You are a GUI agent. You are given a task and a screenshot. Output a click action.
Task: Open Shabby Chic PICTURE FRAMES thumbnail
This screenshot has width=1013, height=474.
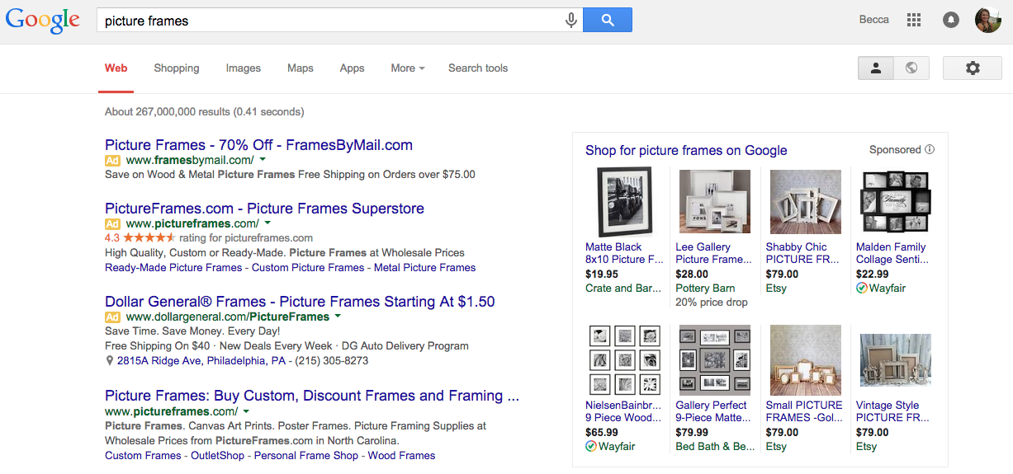[806, 202]
